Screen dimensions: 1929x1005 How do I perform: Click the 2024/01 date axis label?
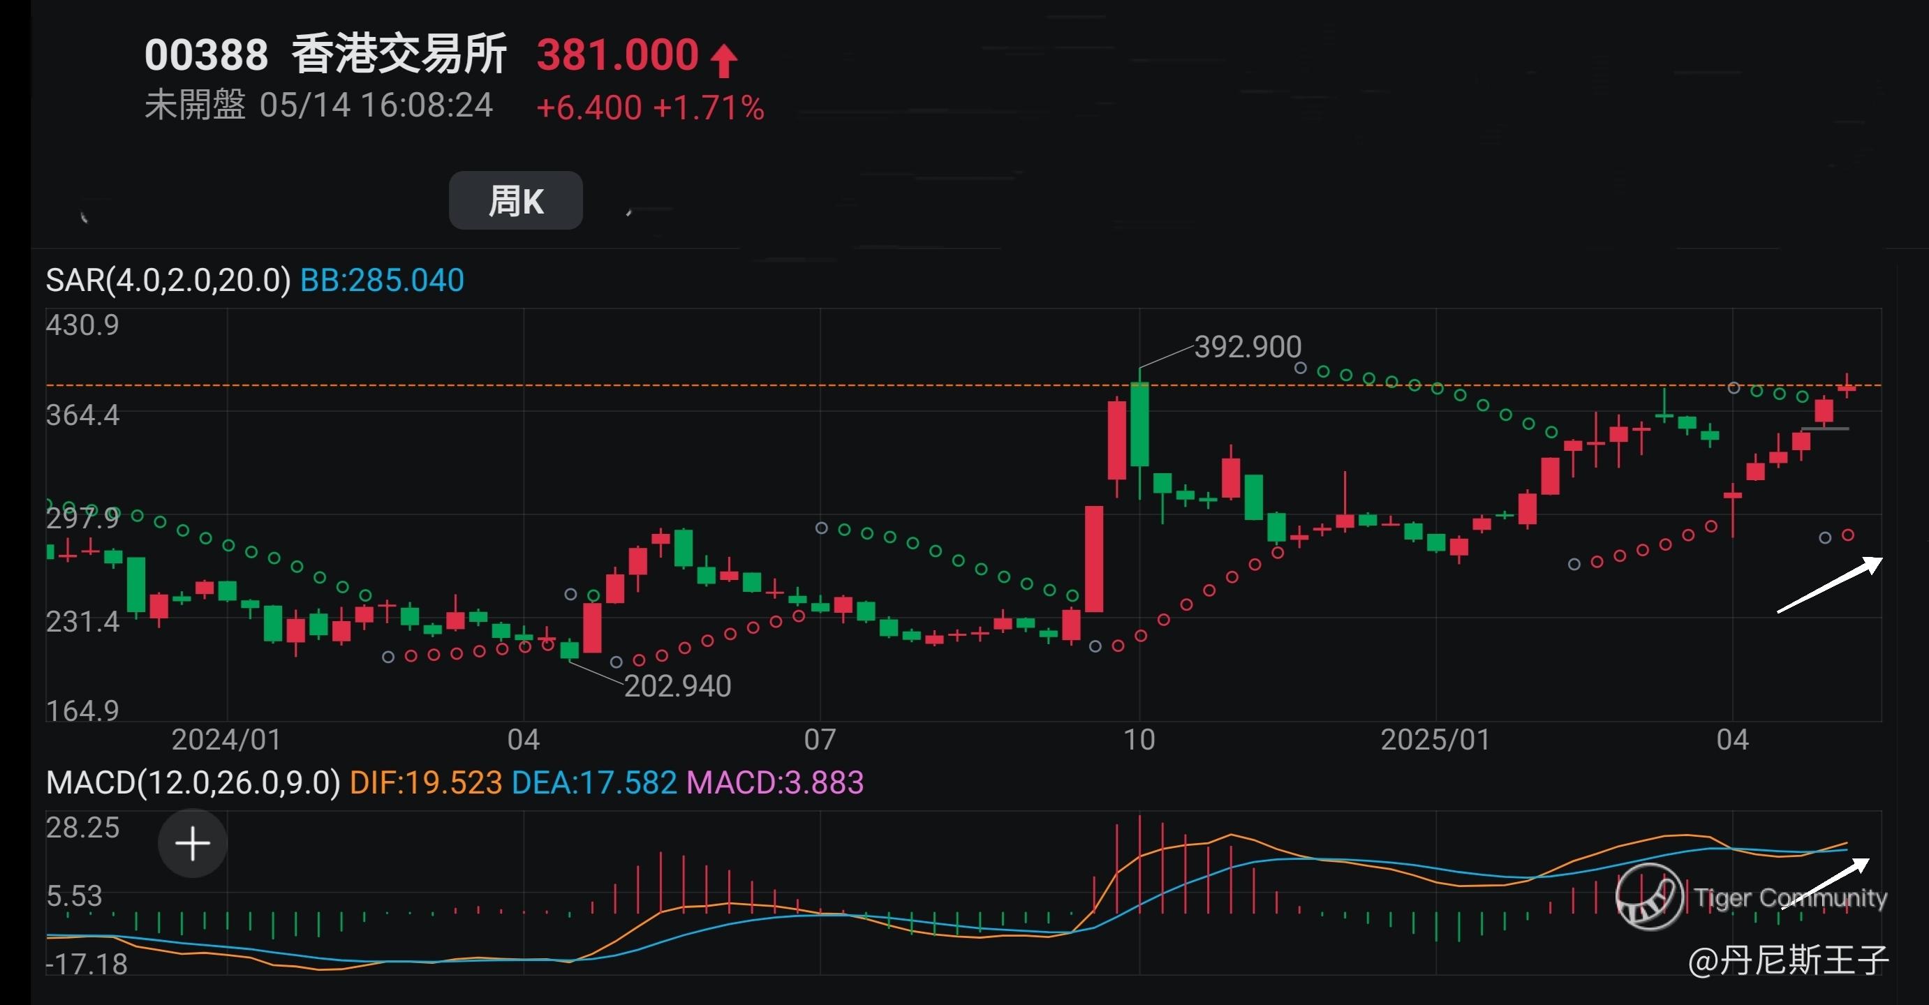coord(226,739)
